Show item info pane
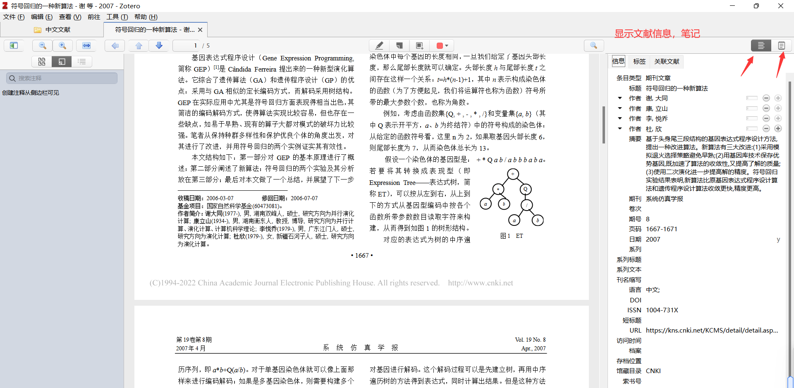The width and height of the screenshot is (794, 388). pyautogui.click(x=761, y=46)
